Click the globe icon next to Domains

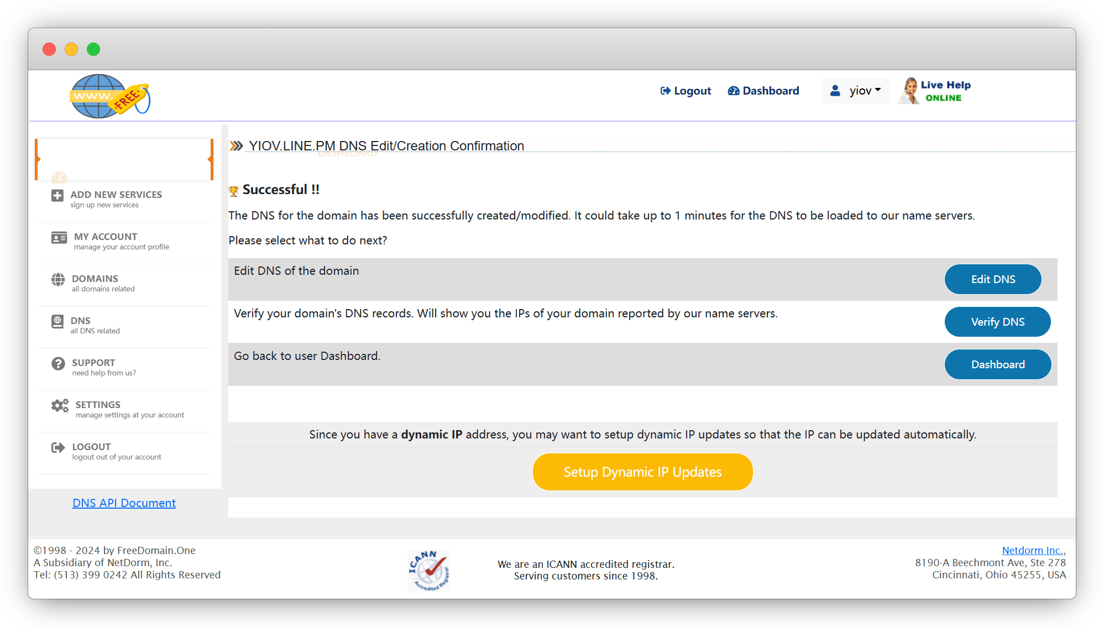click(x=58, y=280)
